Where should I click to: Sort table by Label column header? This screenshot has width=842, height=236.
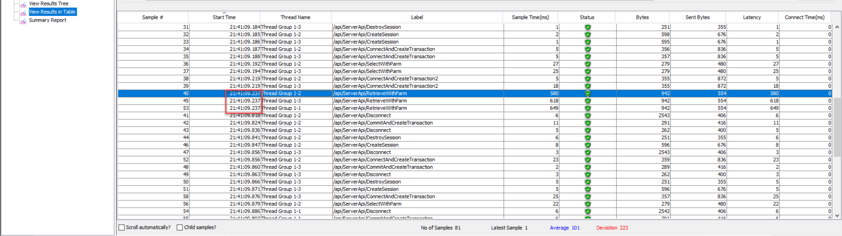(x=417, y=17)
